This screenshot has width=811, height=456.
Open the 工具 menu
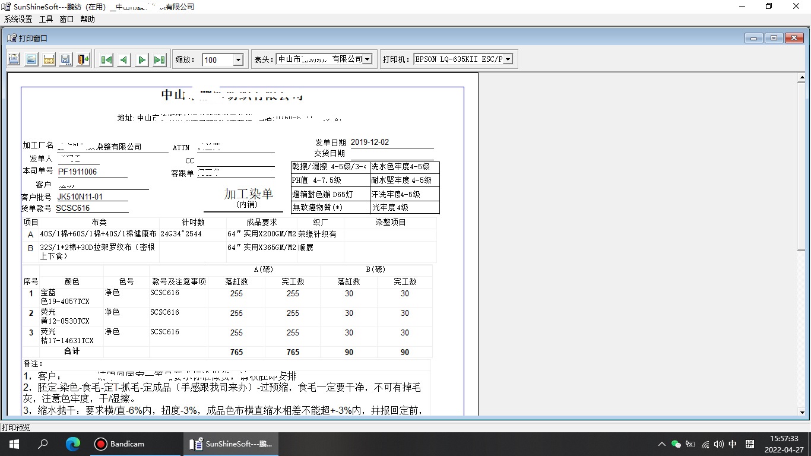coord(46,19)
